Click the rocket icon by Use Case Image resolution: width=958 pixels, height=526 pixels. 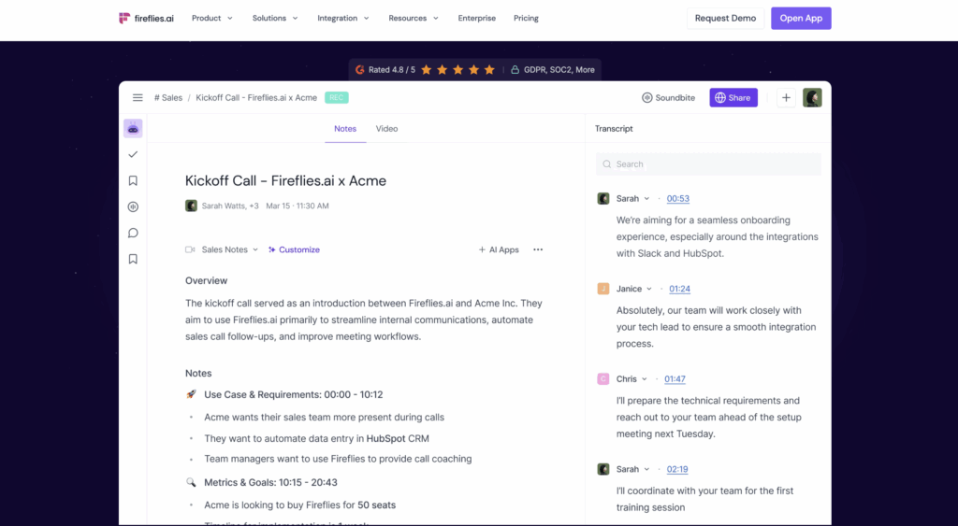[x=191, y=395]
